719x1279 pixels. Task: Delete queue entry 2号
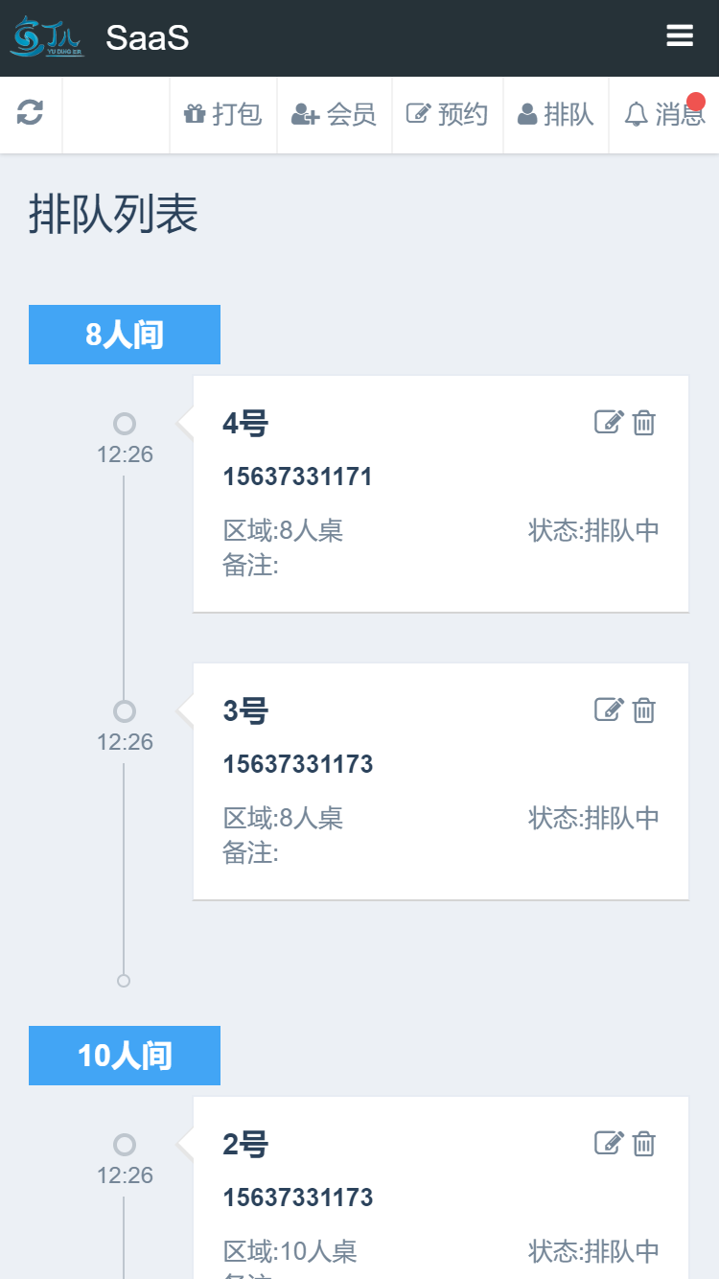click(x=644, y=1143)
